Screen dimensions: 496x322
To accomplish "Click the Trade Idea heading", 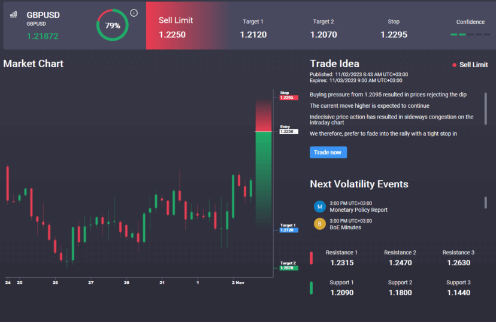I will (x=334, y=63).
